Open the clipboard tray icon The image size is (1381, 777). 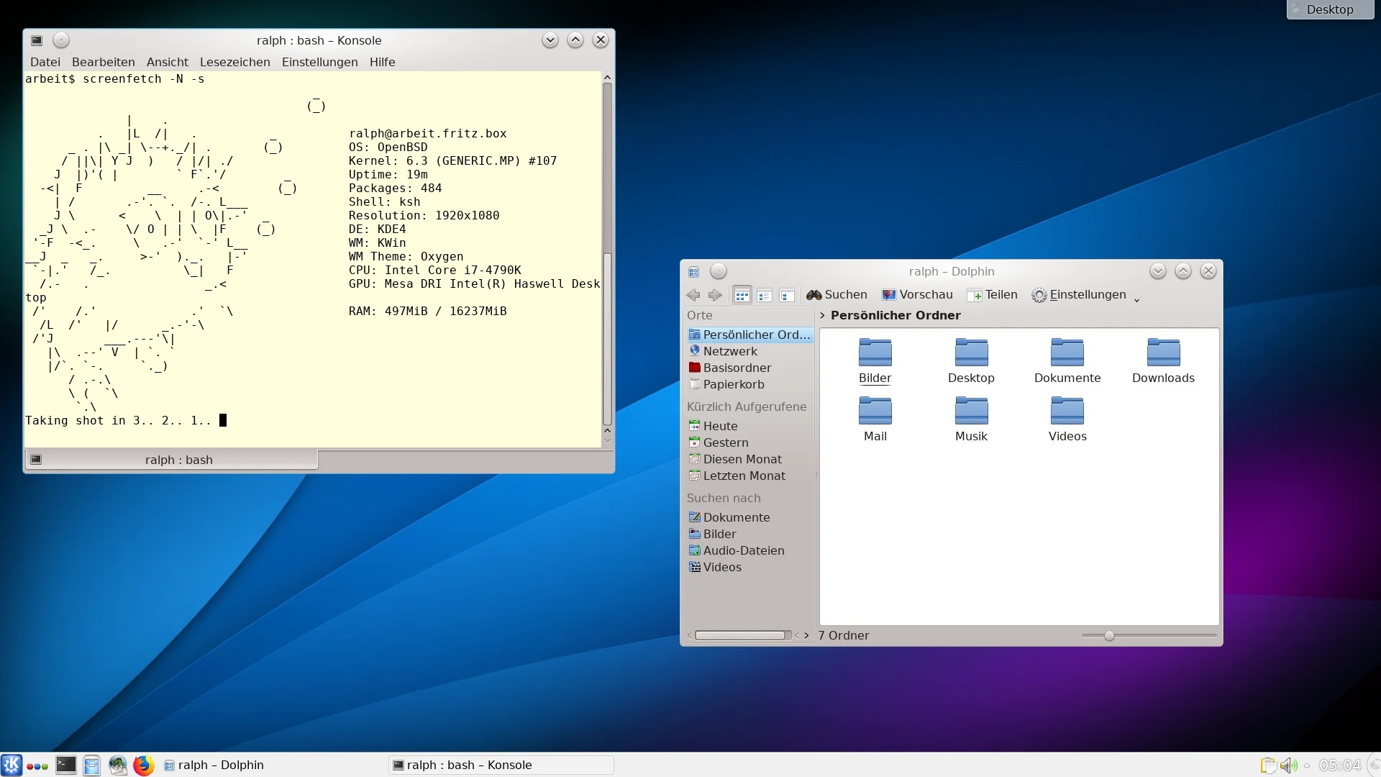(1269, 765)
